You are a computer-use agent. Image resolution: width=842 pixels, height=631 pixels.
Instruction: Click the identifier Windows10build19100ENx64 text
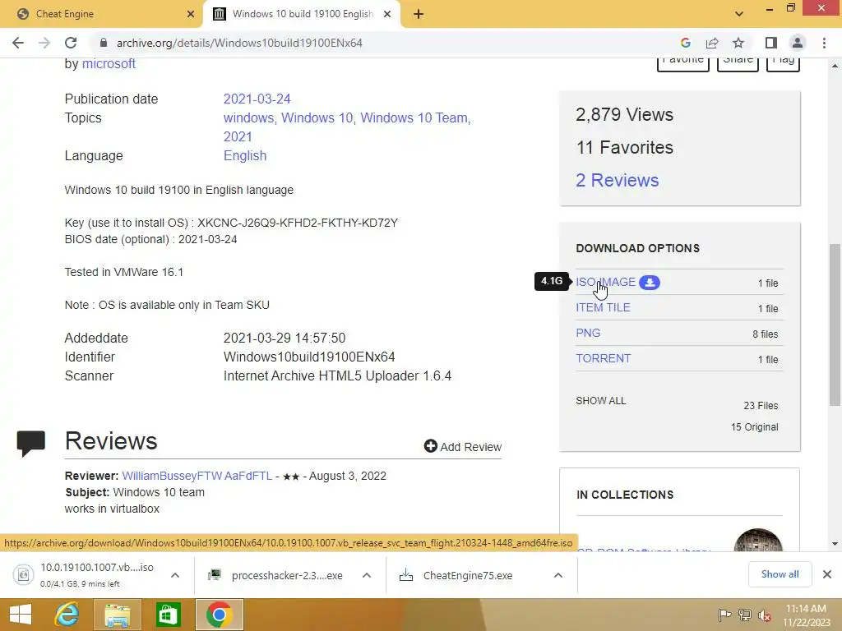pos(309,357)
